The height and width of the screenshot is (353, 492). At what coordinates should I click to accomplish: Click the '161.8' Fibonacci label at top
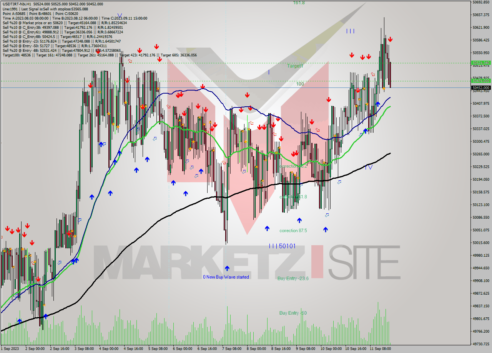coord(299,3)
